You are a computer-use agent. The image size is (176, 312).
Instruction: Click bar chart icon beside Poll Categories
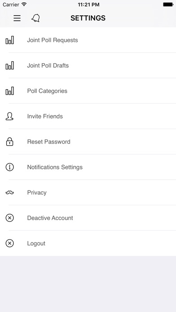pos(9,91)
